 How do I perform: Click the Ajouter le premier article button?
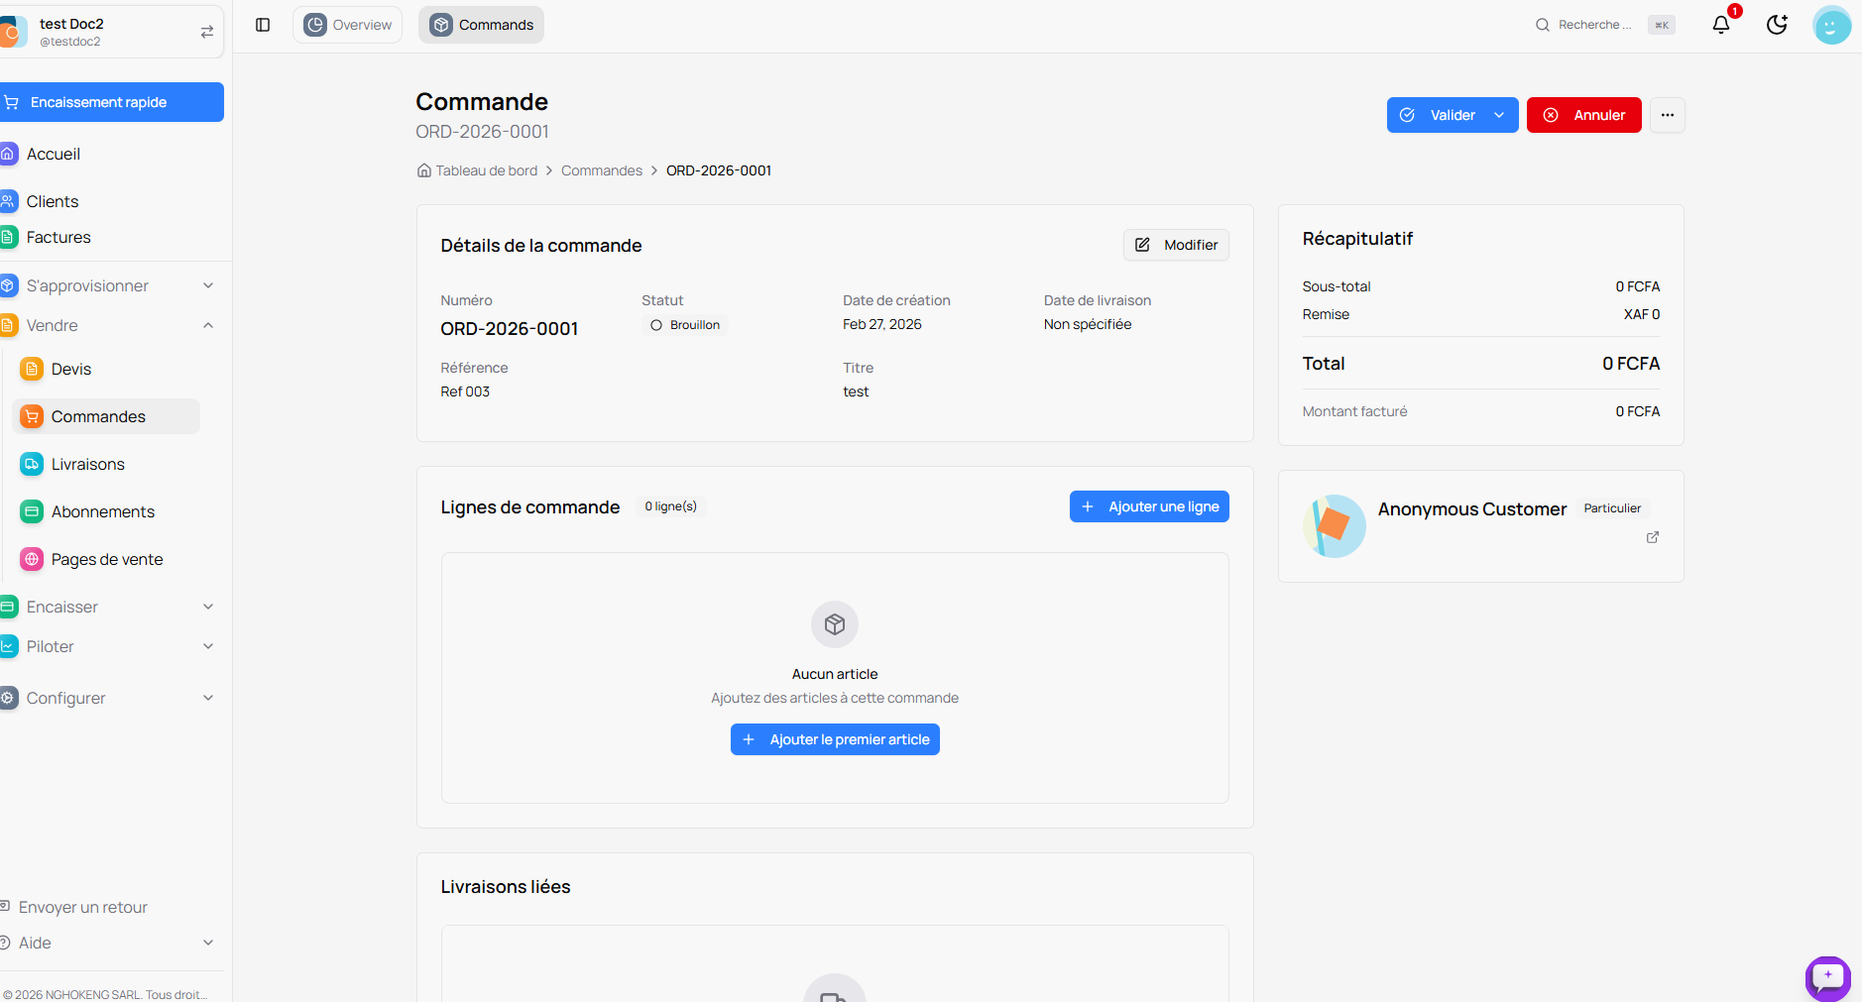tap(834, 738)
